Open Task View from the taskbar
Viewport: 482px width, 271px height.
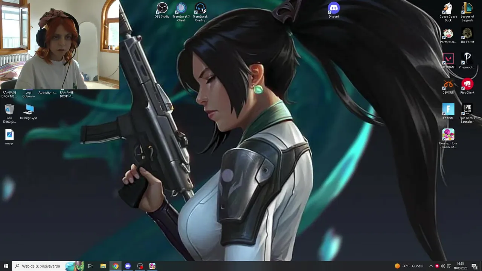tap(90, 266)
